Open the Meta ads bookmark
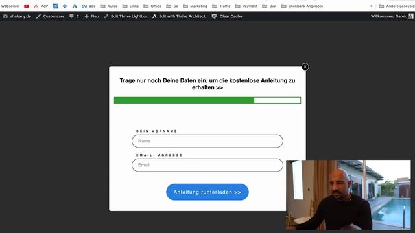 point(88,6)
